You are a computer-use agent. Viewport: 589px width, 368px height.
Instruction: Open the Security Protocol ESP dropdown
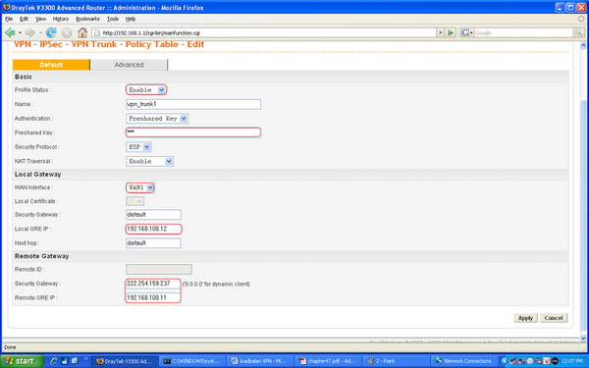click(138, 147)
